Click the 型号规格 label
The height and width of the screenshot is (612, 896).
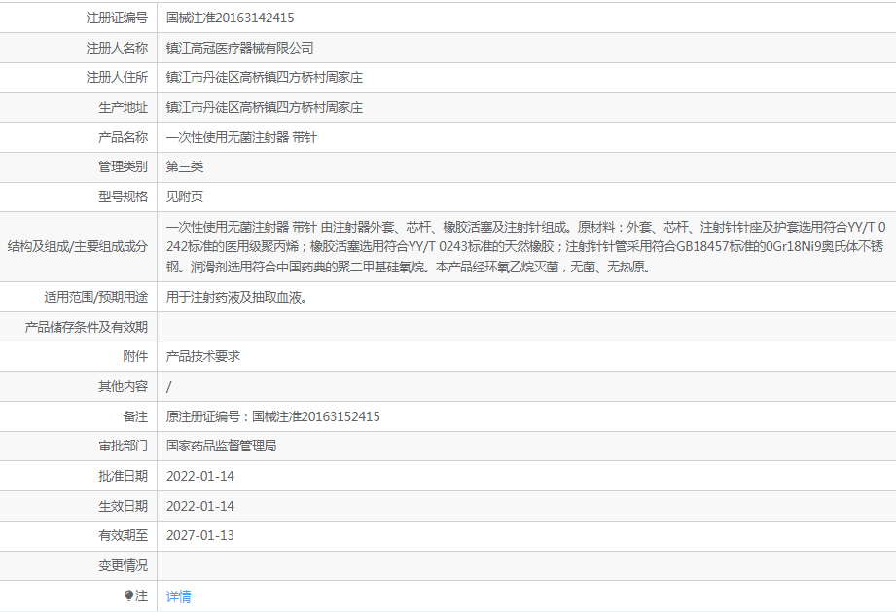click(x=123, y=197)
